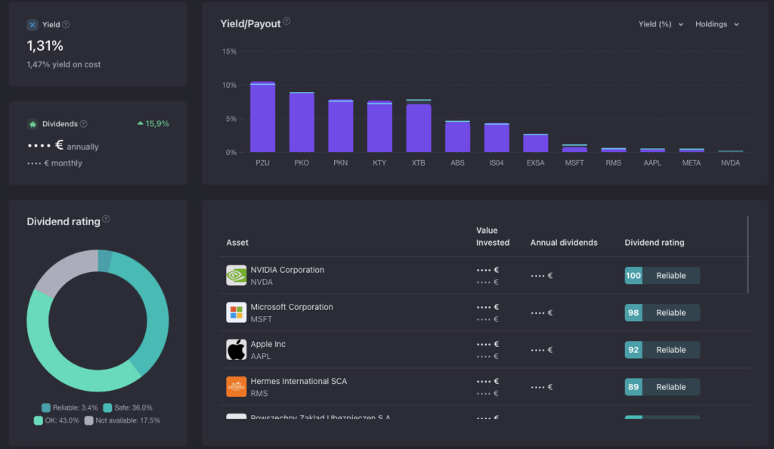Sort by Annual dividends column header

click(564, 242)
